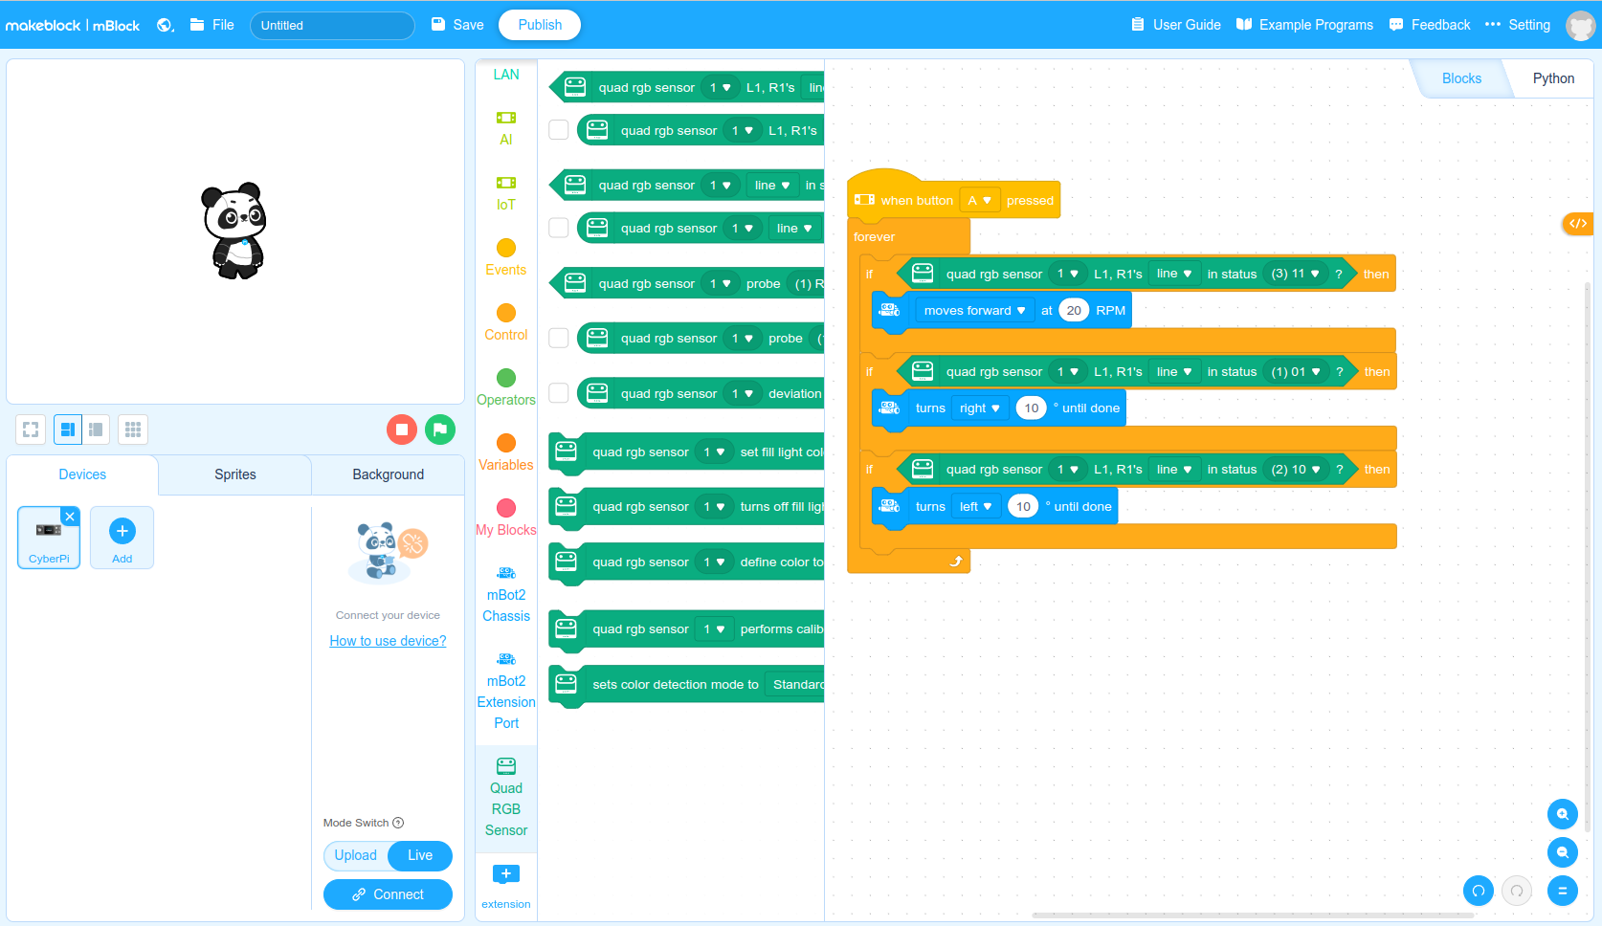Open the turns left direction dropdown
The image size is (1602, 926).
[976, 506]
